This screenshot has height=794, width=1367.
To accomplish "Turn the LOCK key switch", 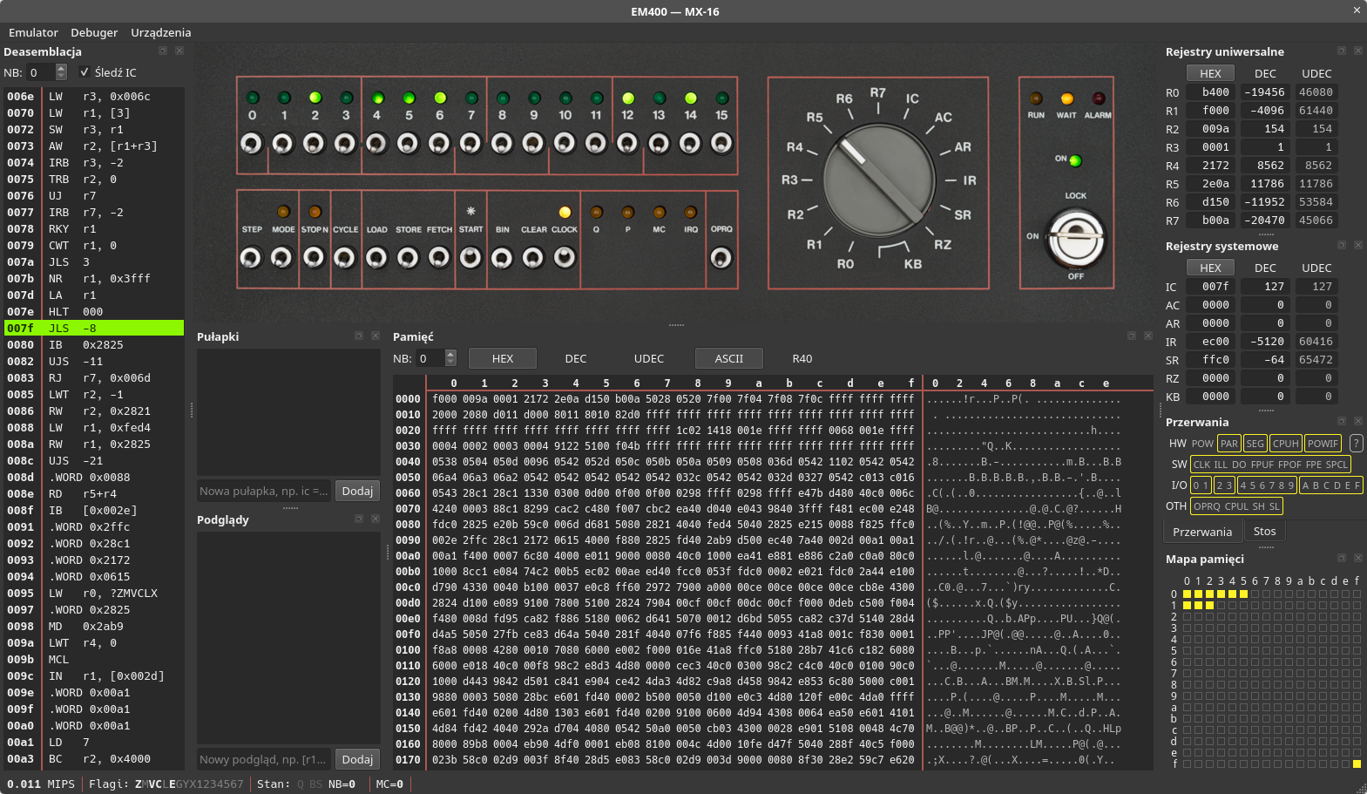I will [x=1076, y=238].
